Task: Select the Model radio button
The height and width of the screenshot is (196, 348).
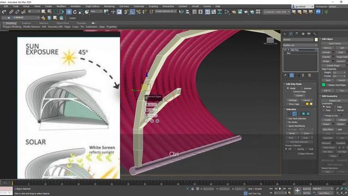Action: [x=288, y=88]
